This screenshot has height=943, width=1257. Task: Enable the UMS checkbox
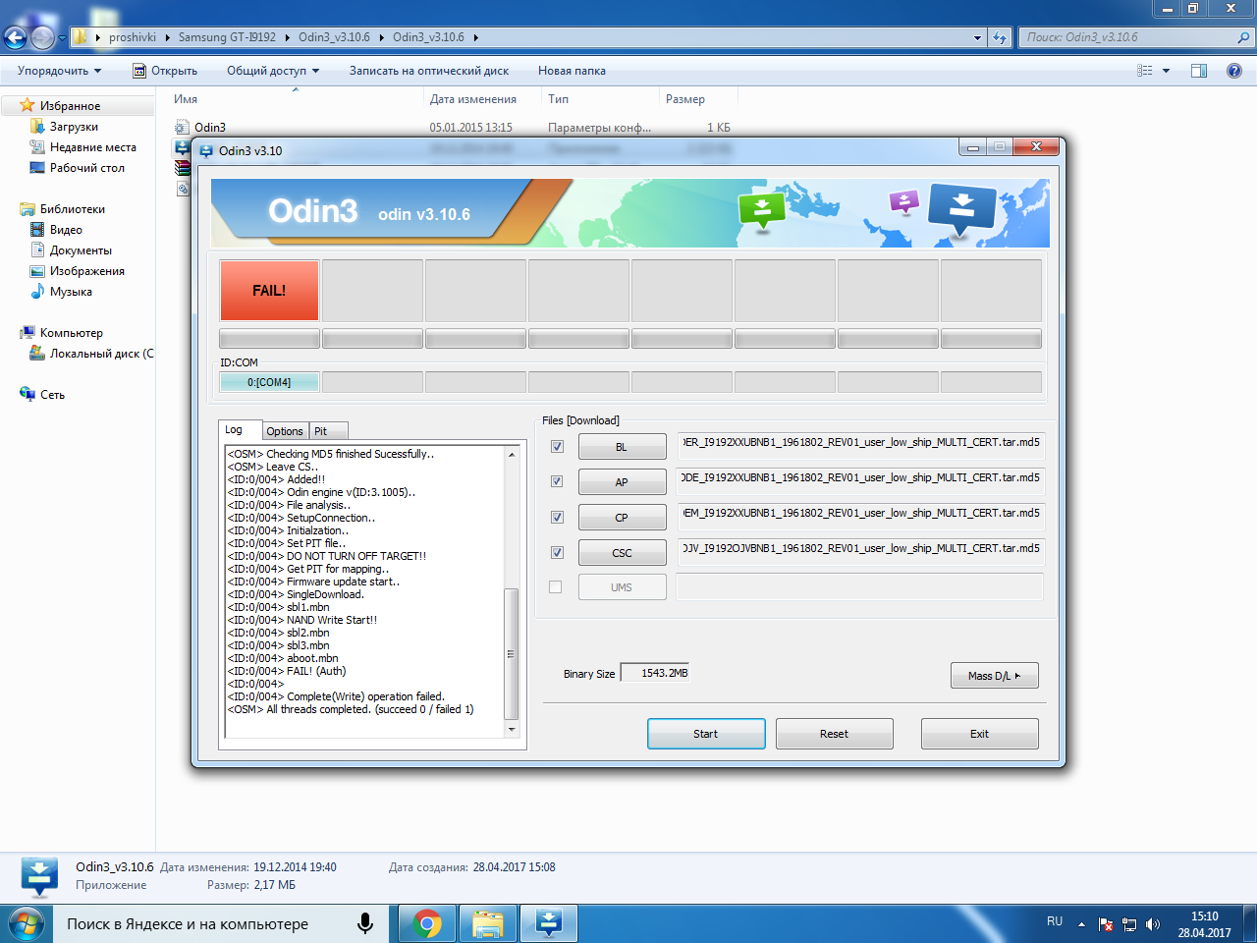556,587
